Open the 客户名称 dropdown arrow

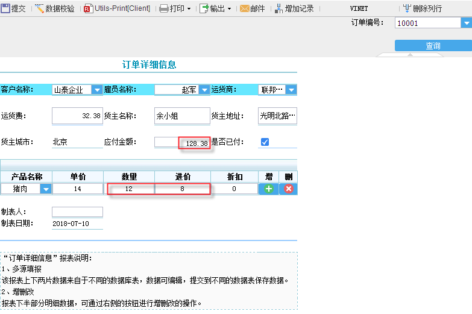point(97,89)
